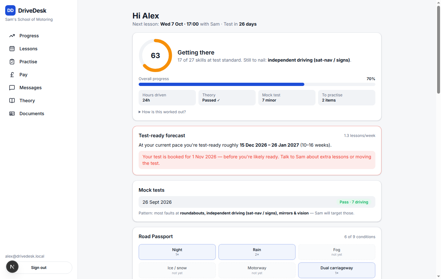Select the To practise 2 items tile

[347, 98]
